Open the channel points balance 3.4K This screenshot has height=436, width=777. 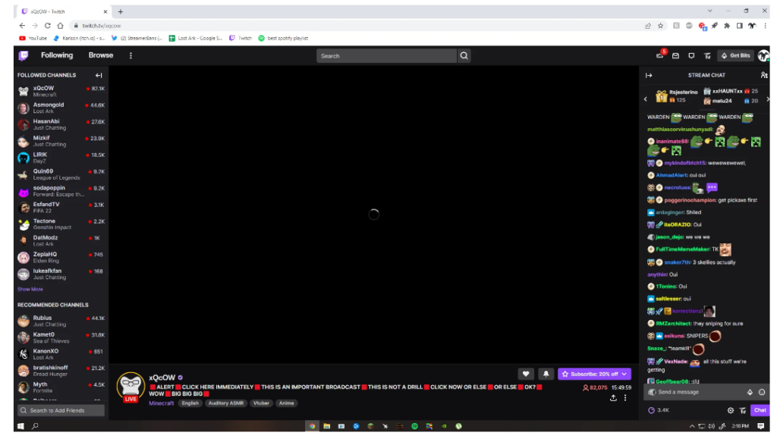[x=659, y=410]
